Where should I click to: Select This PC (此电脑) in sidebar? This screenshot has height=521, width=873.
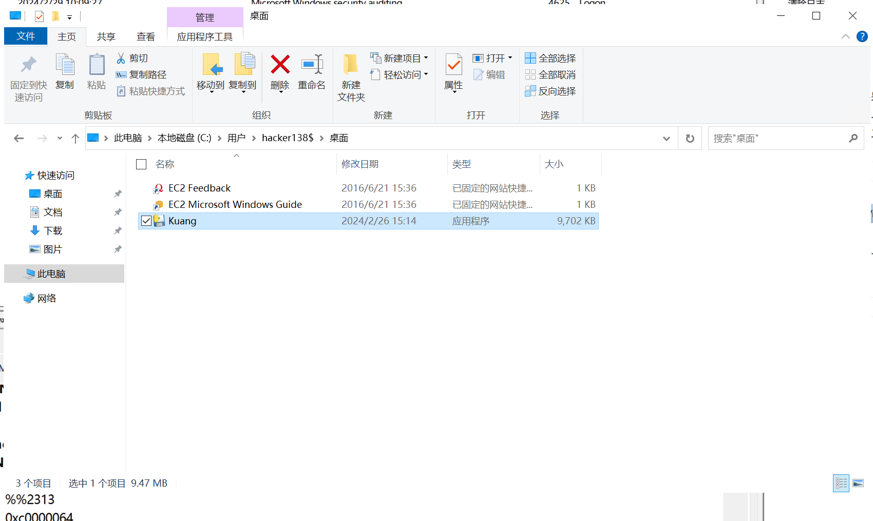click(64, 274)
